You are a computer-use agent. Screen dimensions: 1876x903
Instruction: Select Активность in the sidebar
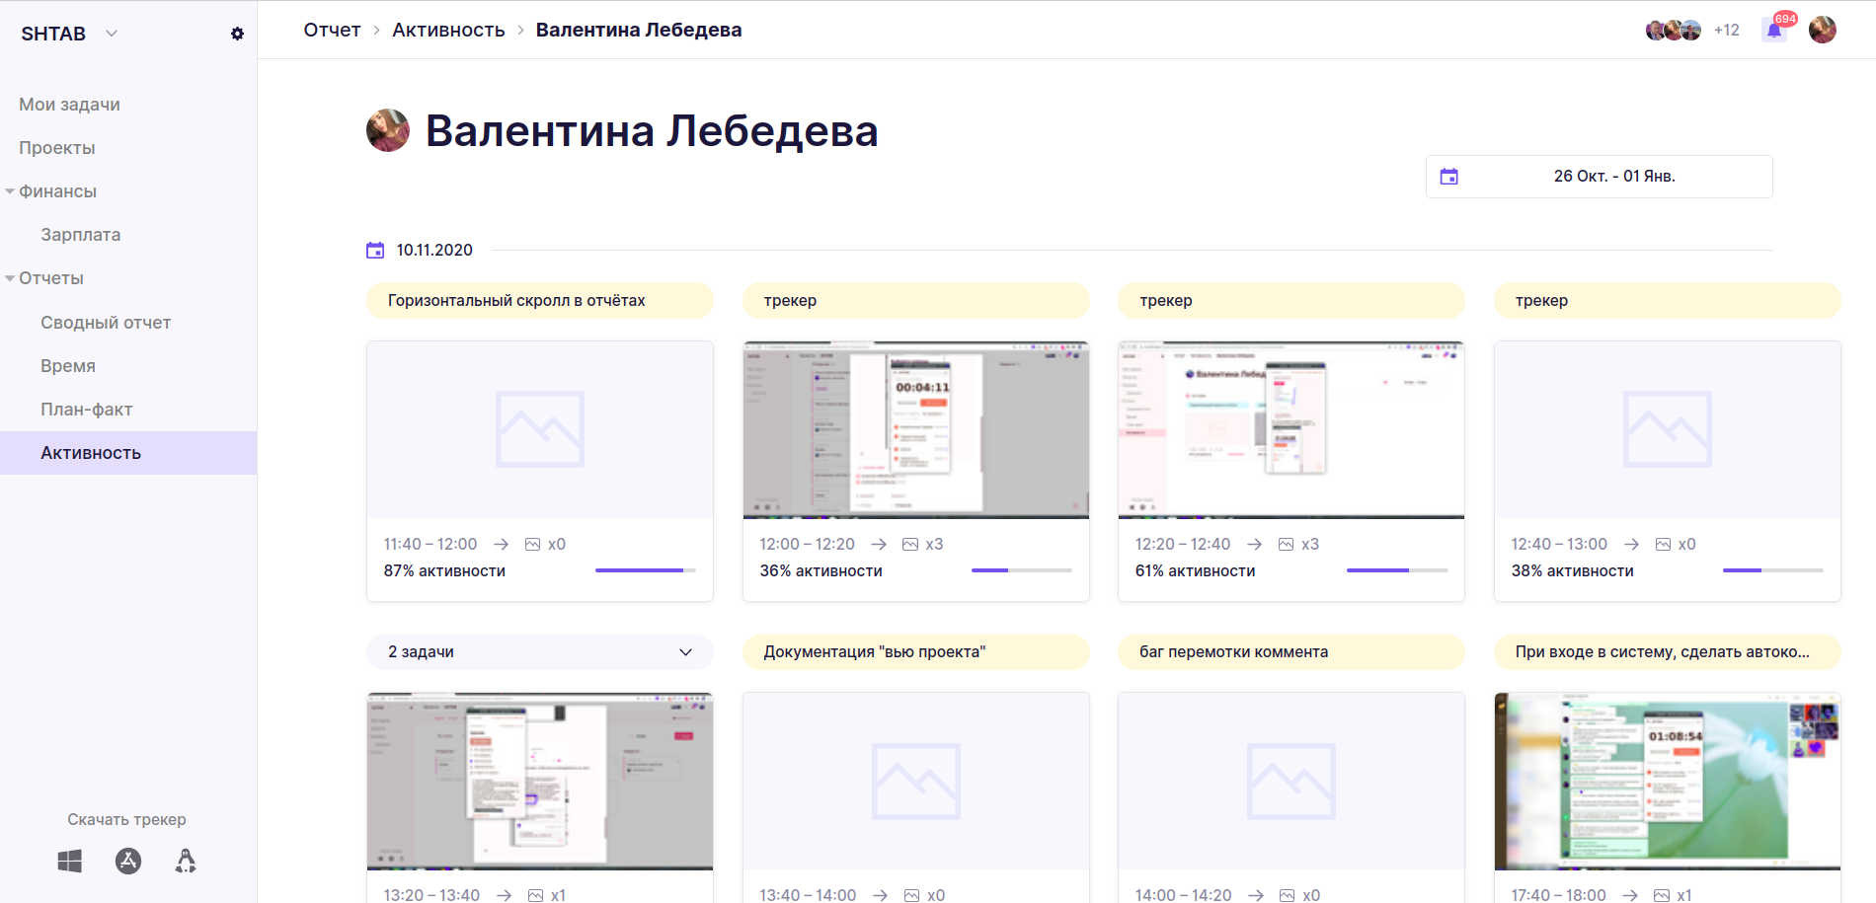128,453
